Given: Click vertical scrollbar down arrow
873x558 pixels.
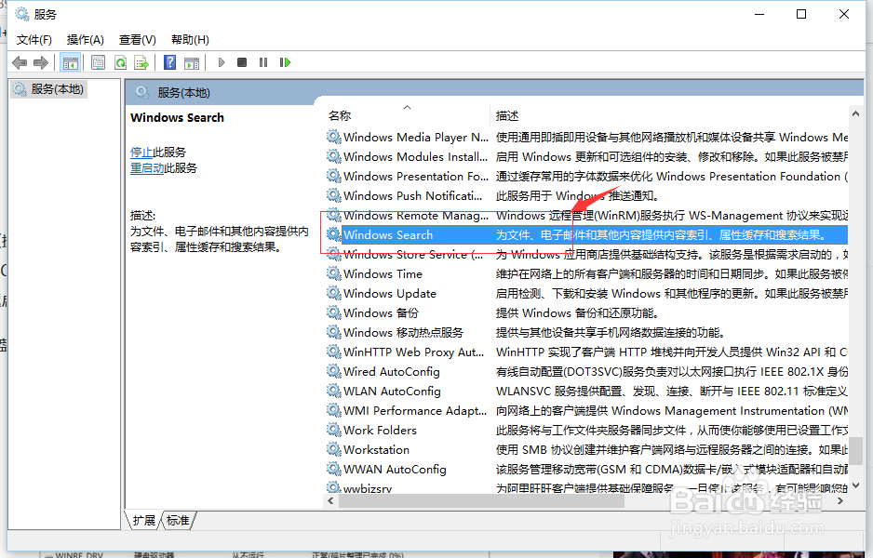Looking at the screenshot, I should [x=855, y=485].
